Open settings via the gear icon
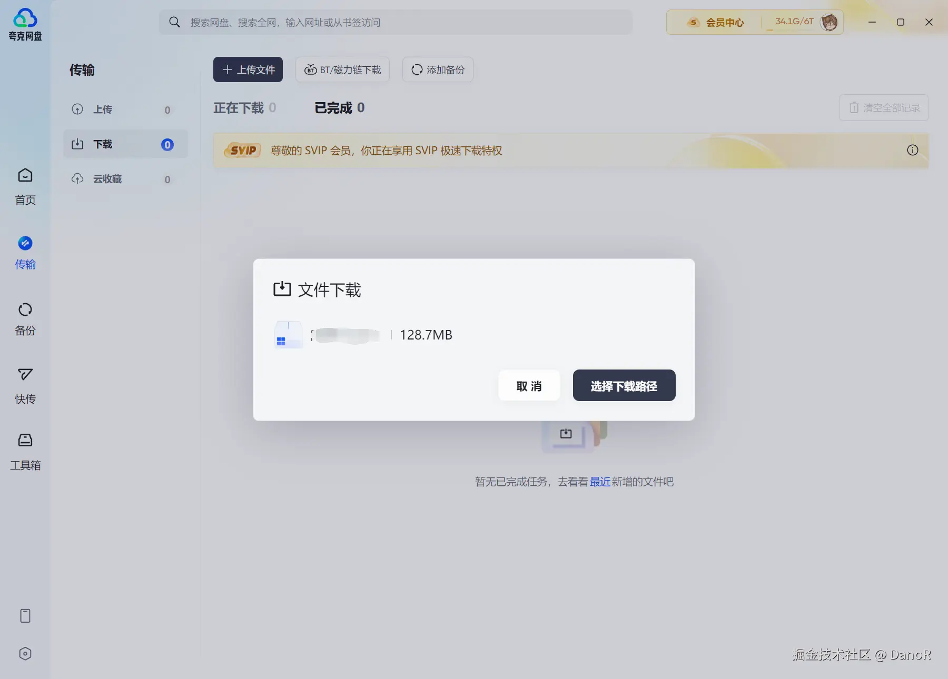Viewport: 948px width, 679px height. pos(25,654)
